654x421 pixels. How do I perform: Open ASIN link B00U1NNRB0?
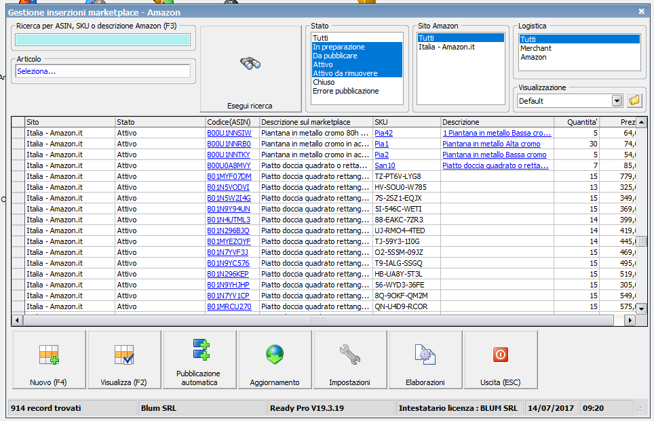[x=229, y=144]
